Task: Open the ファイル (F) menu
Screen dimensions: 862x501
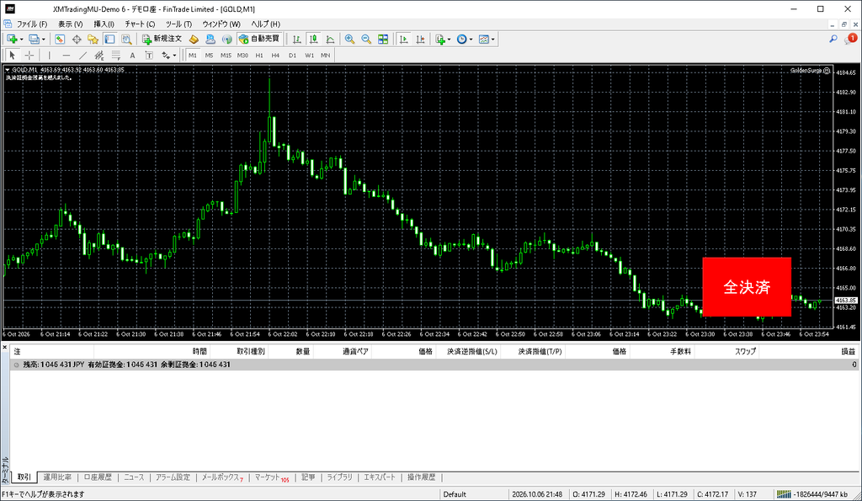Action: click(x=31, y=24)
